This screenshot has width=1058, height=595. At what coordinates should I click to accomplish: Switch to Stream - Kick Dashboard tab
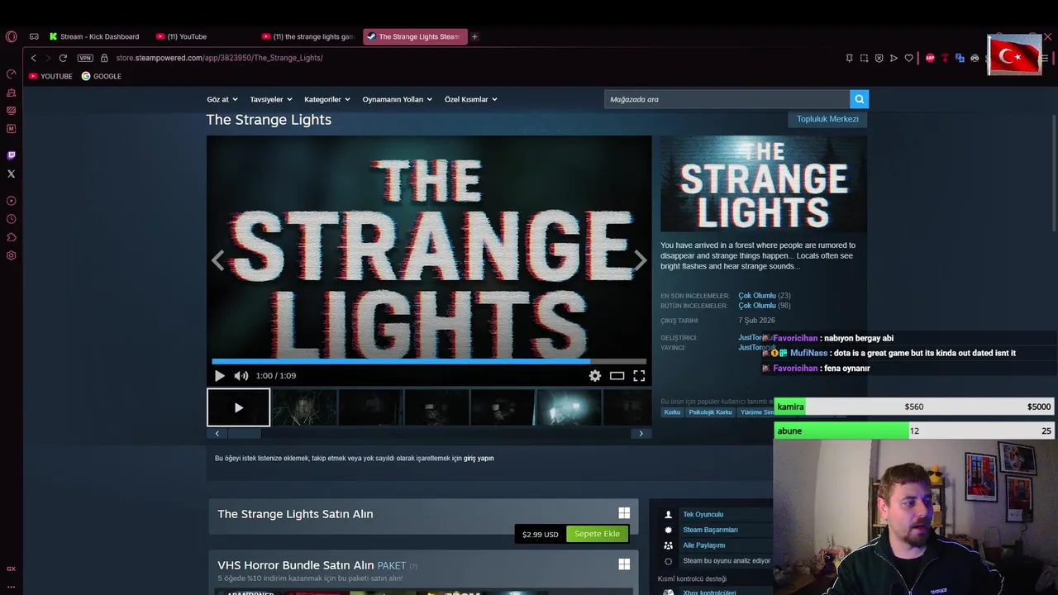click(x=95, y=36)
